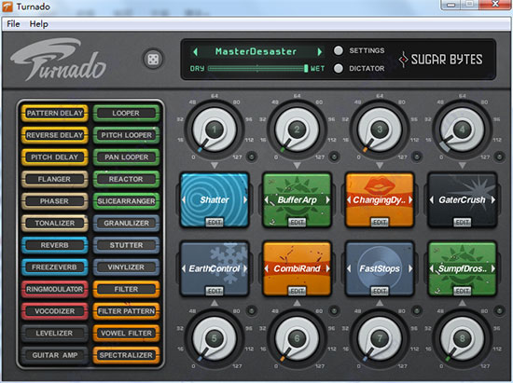
Task: Click right arrow on CombiRand pad
Action: 327,268
